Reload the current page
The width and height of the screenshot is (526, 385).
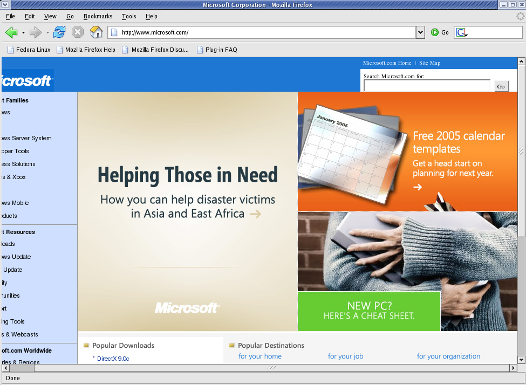59,32
